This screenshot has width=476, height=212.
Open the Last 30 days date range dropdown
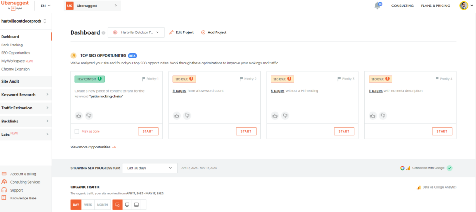tap(150, 168)
